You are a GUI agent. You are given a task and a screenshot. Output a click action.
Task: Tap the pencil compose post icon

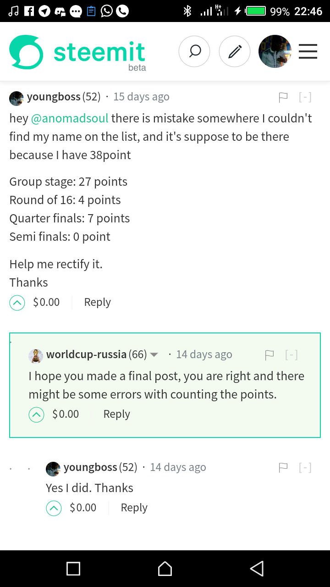click(235, 51)
